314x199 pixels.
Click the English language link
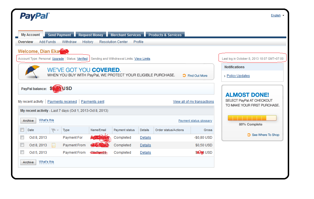276,16
